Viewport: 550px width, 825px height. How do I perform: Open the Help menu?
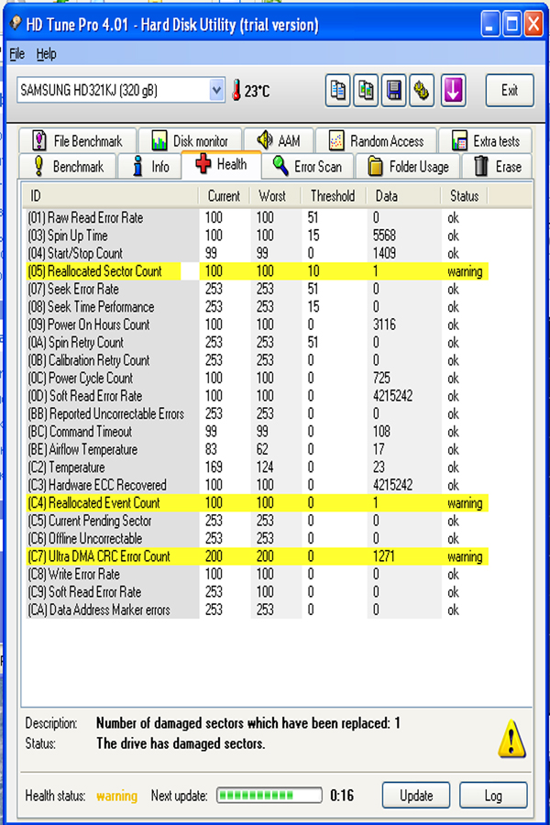pos(46,54)
